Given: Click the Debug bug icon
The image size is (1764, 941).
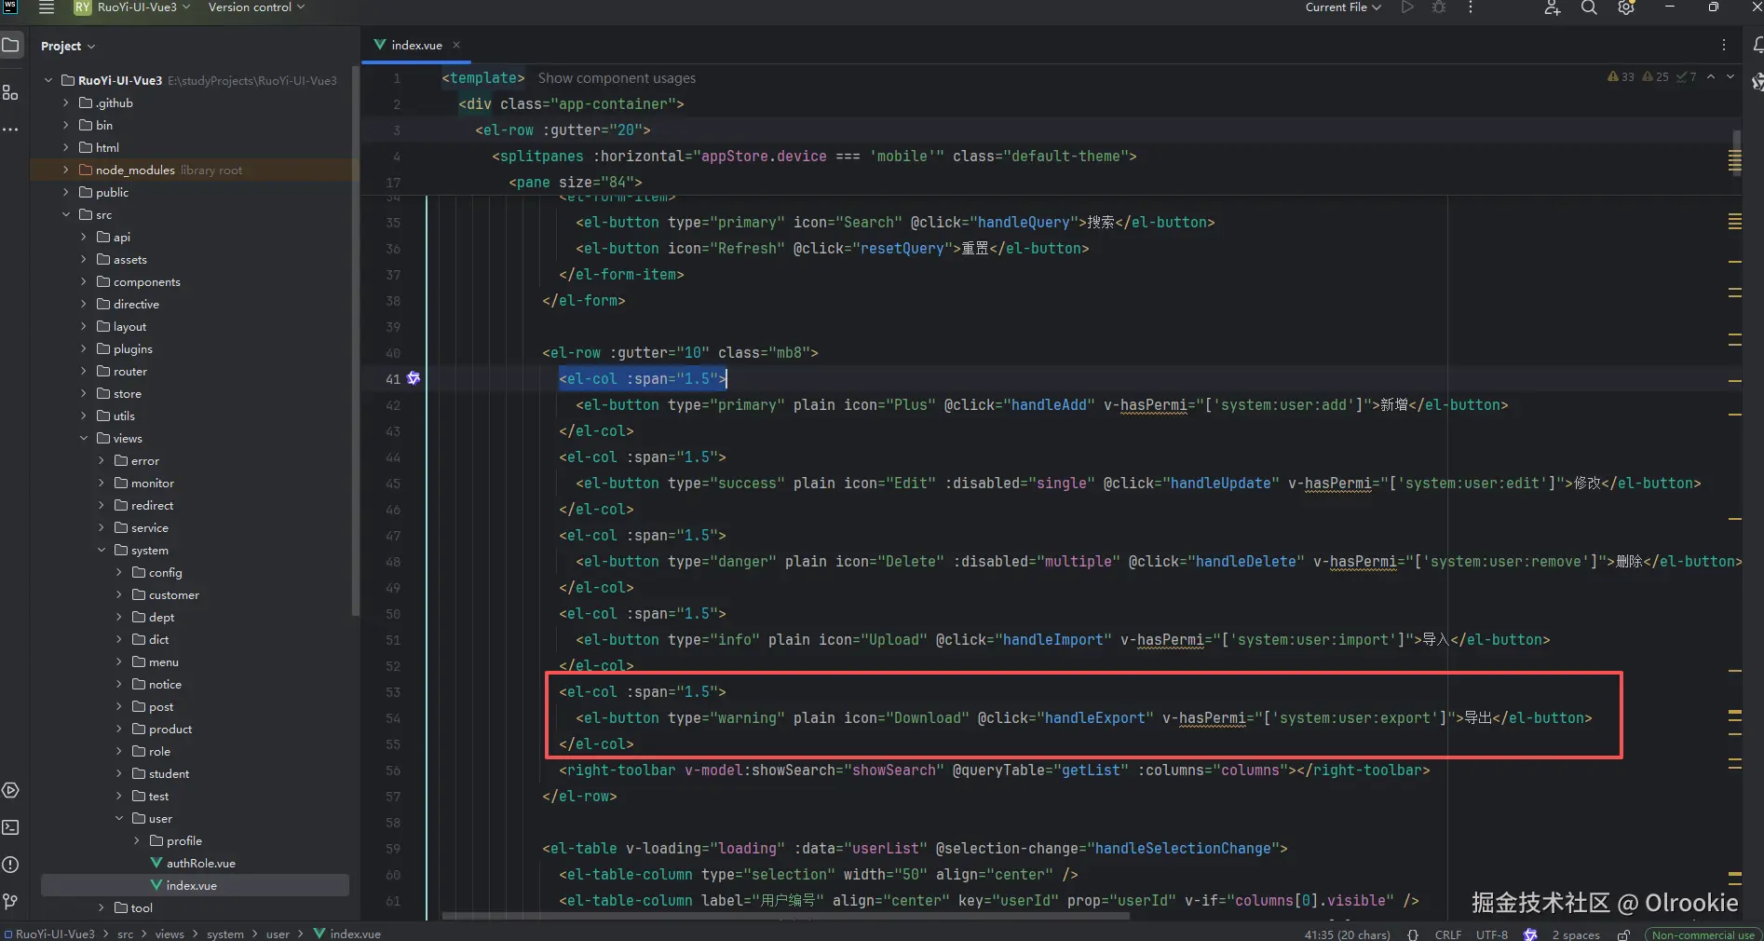Looking at the screenshot, I should tap(1439, 7).
